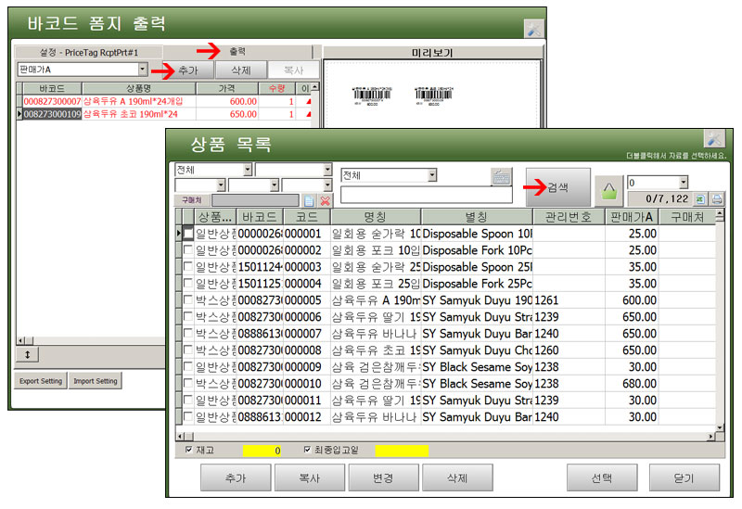Image resolution: width=742 pixels, height=509 pixels.
Task: Open on-screen keyboard icon in product search
Action: click(501, 177)
